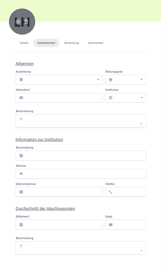Expand the Ausbildung dropdown arrow
The height and width of the screenshot is (265, 161).
pos(98,80)
